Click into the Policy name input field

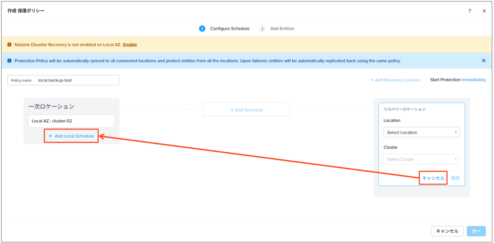77,80
